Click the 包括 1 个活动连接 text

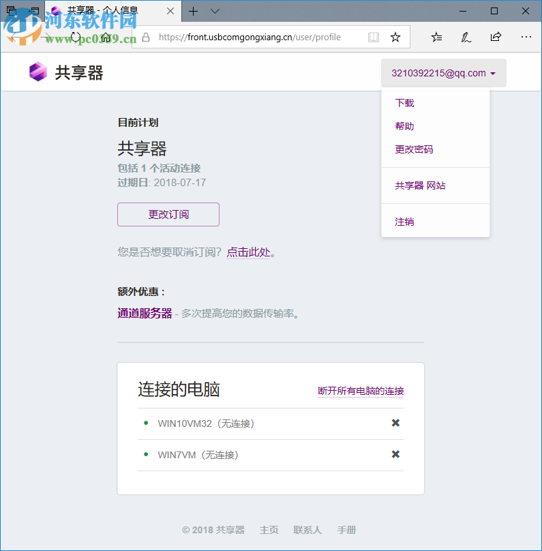159,168
